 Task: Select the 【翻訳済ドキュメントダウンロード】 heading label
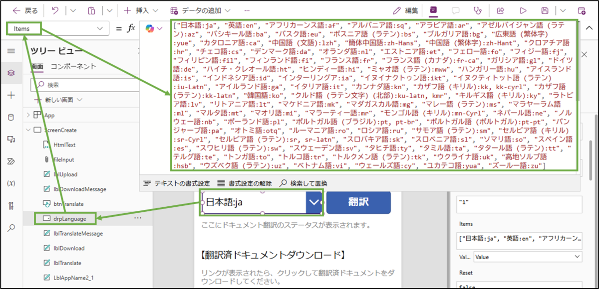coord(272,256)
